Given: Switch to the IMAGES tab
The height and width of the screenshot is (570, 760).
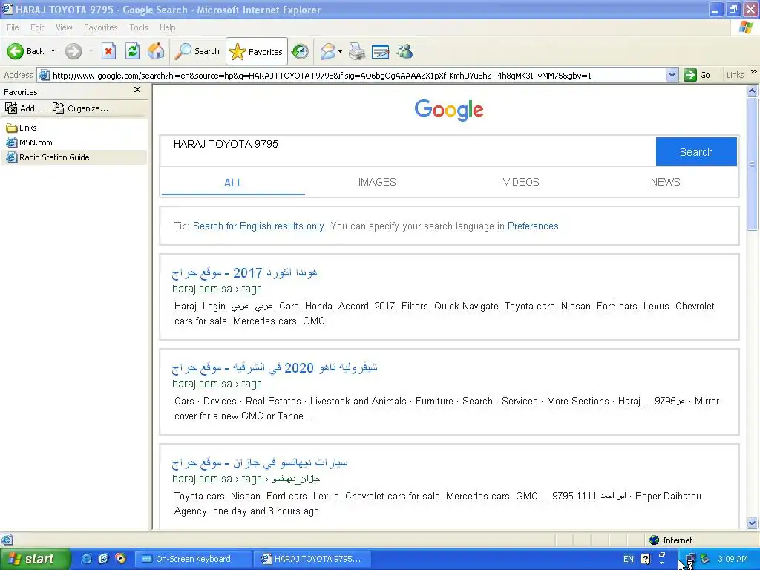Looking at the screenshot, I should (x=377, y=182).
